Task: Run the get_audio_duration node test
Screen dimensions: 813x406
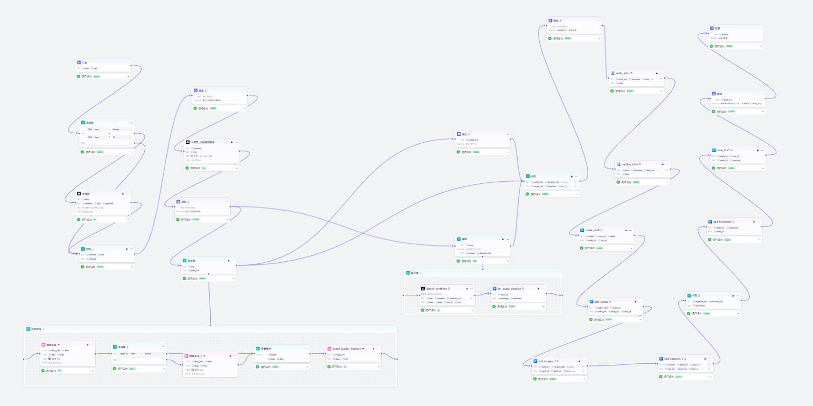Action: pos(538,289)
